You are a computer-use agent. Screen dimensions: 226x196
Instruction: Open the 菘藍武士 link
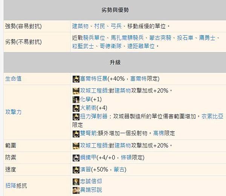point(83,46)
